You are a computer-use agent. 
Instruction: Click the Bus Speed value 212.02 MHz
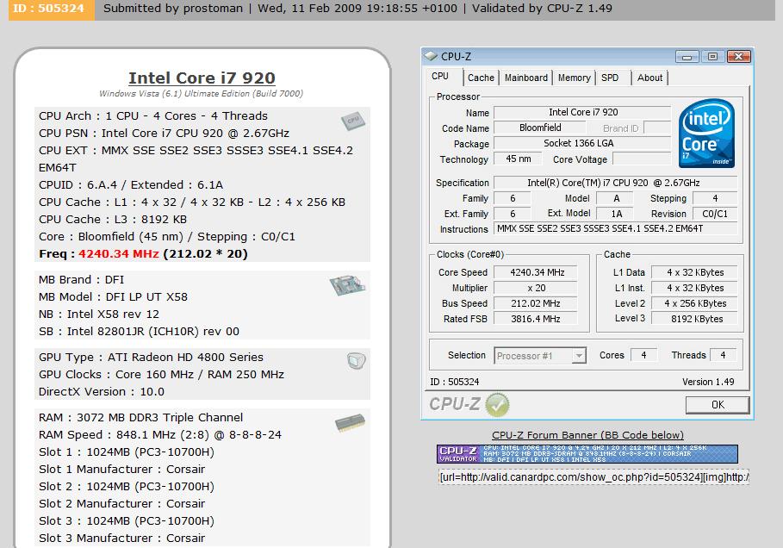pyautogui.click(x=535, y=303)
